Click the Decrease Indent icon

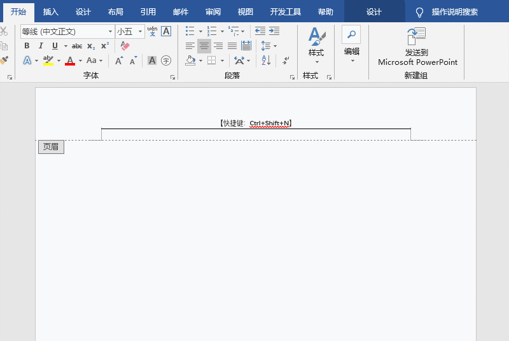coord(260,31)
